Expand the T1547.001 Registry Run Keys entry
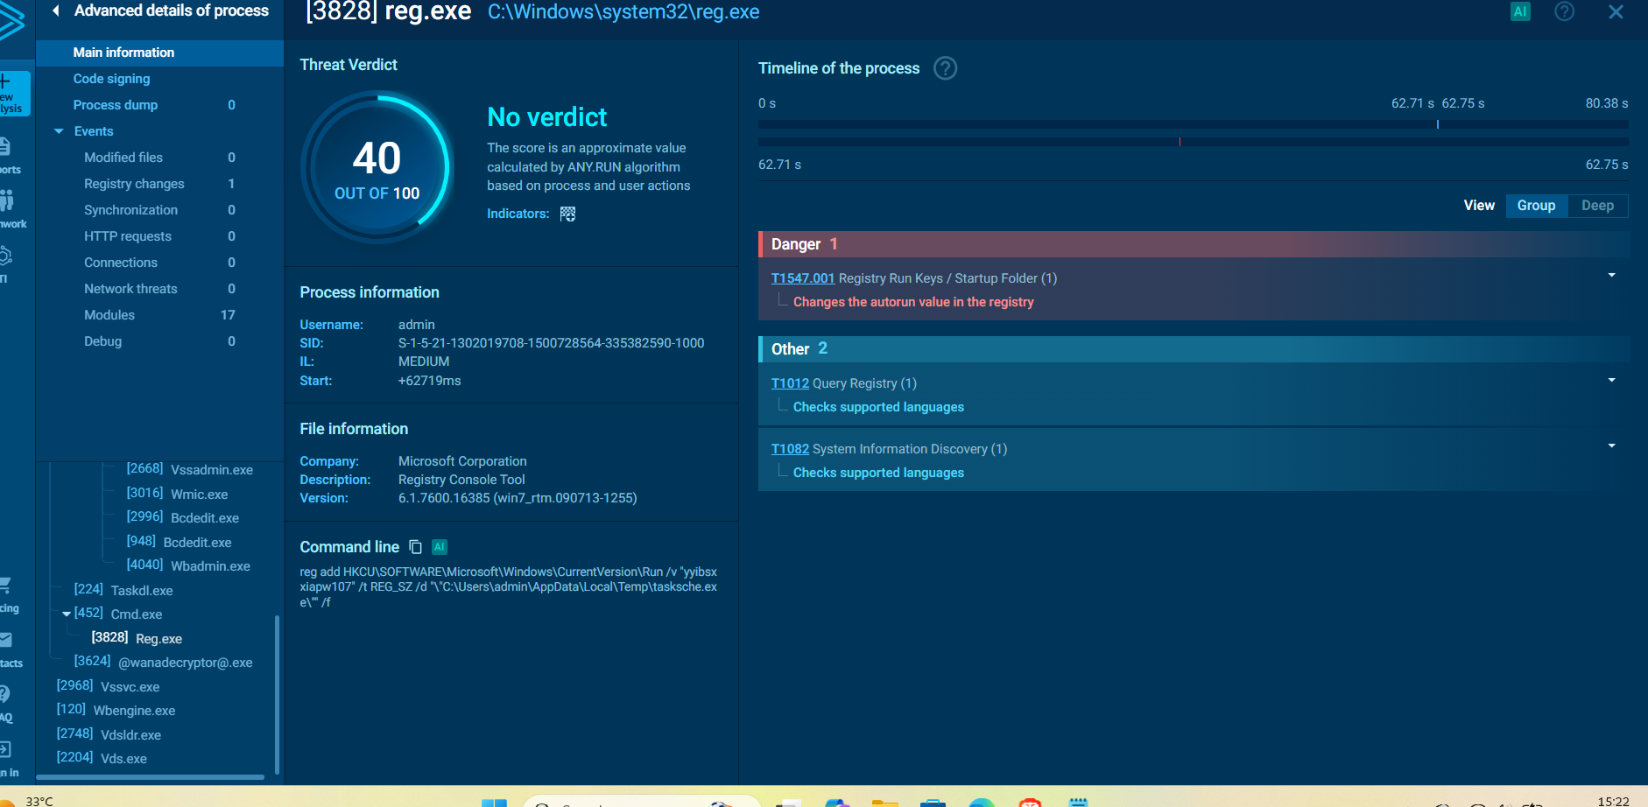1648x807 pixels. 1611,276
